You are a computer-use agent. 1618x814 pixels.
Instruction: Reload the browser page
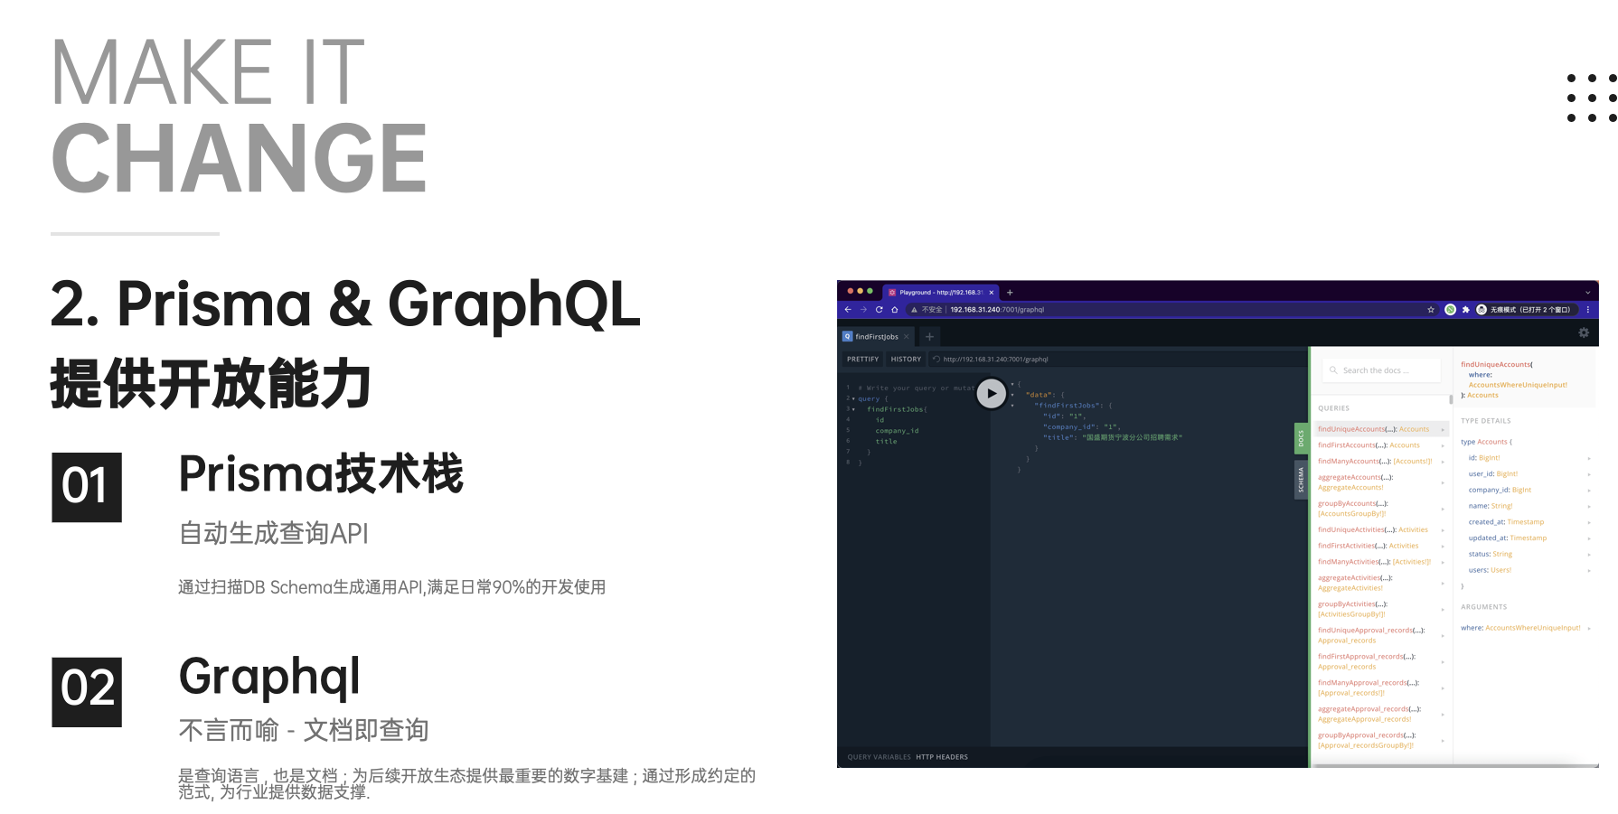click(879, 309)
